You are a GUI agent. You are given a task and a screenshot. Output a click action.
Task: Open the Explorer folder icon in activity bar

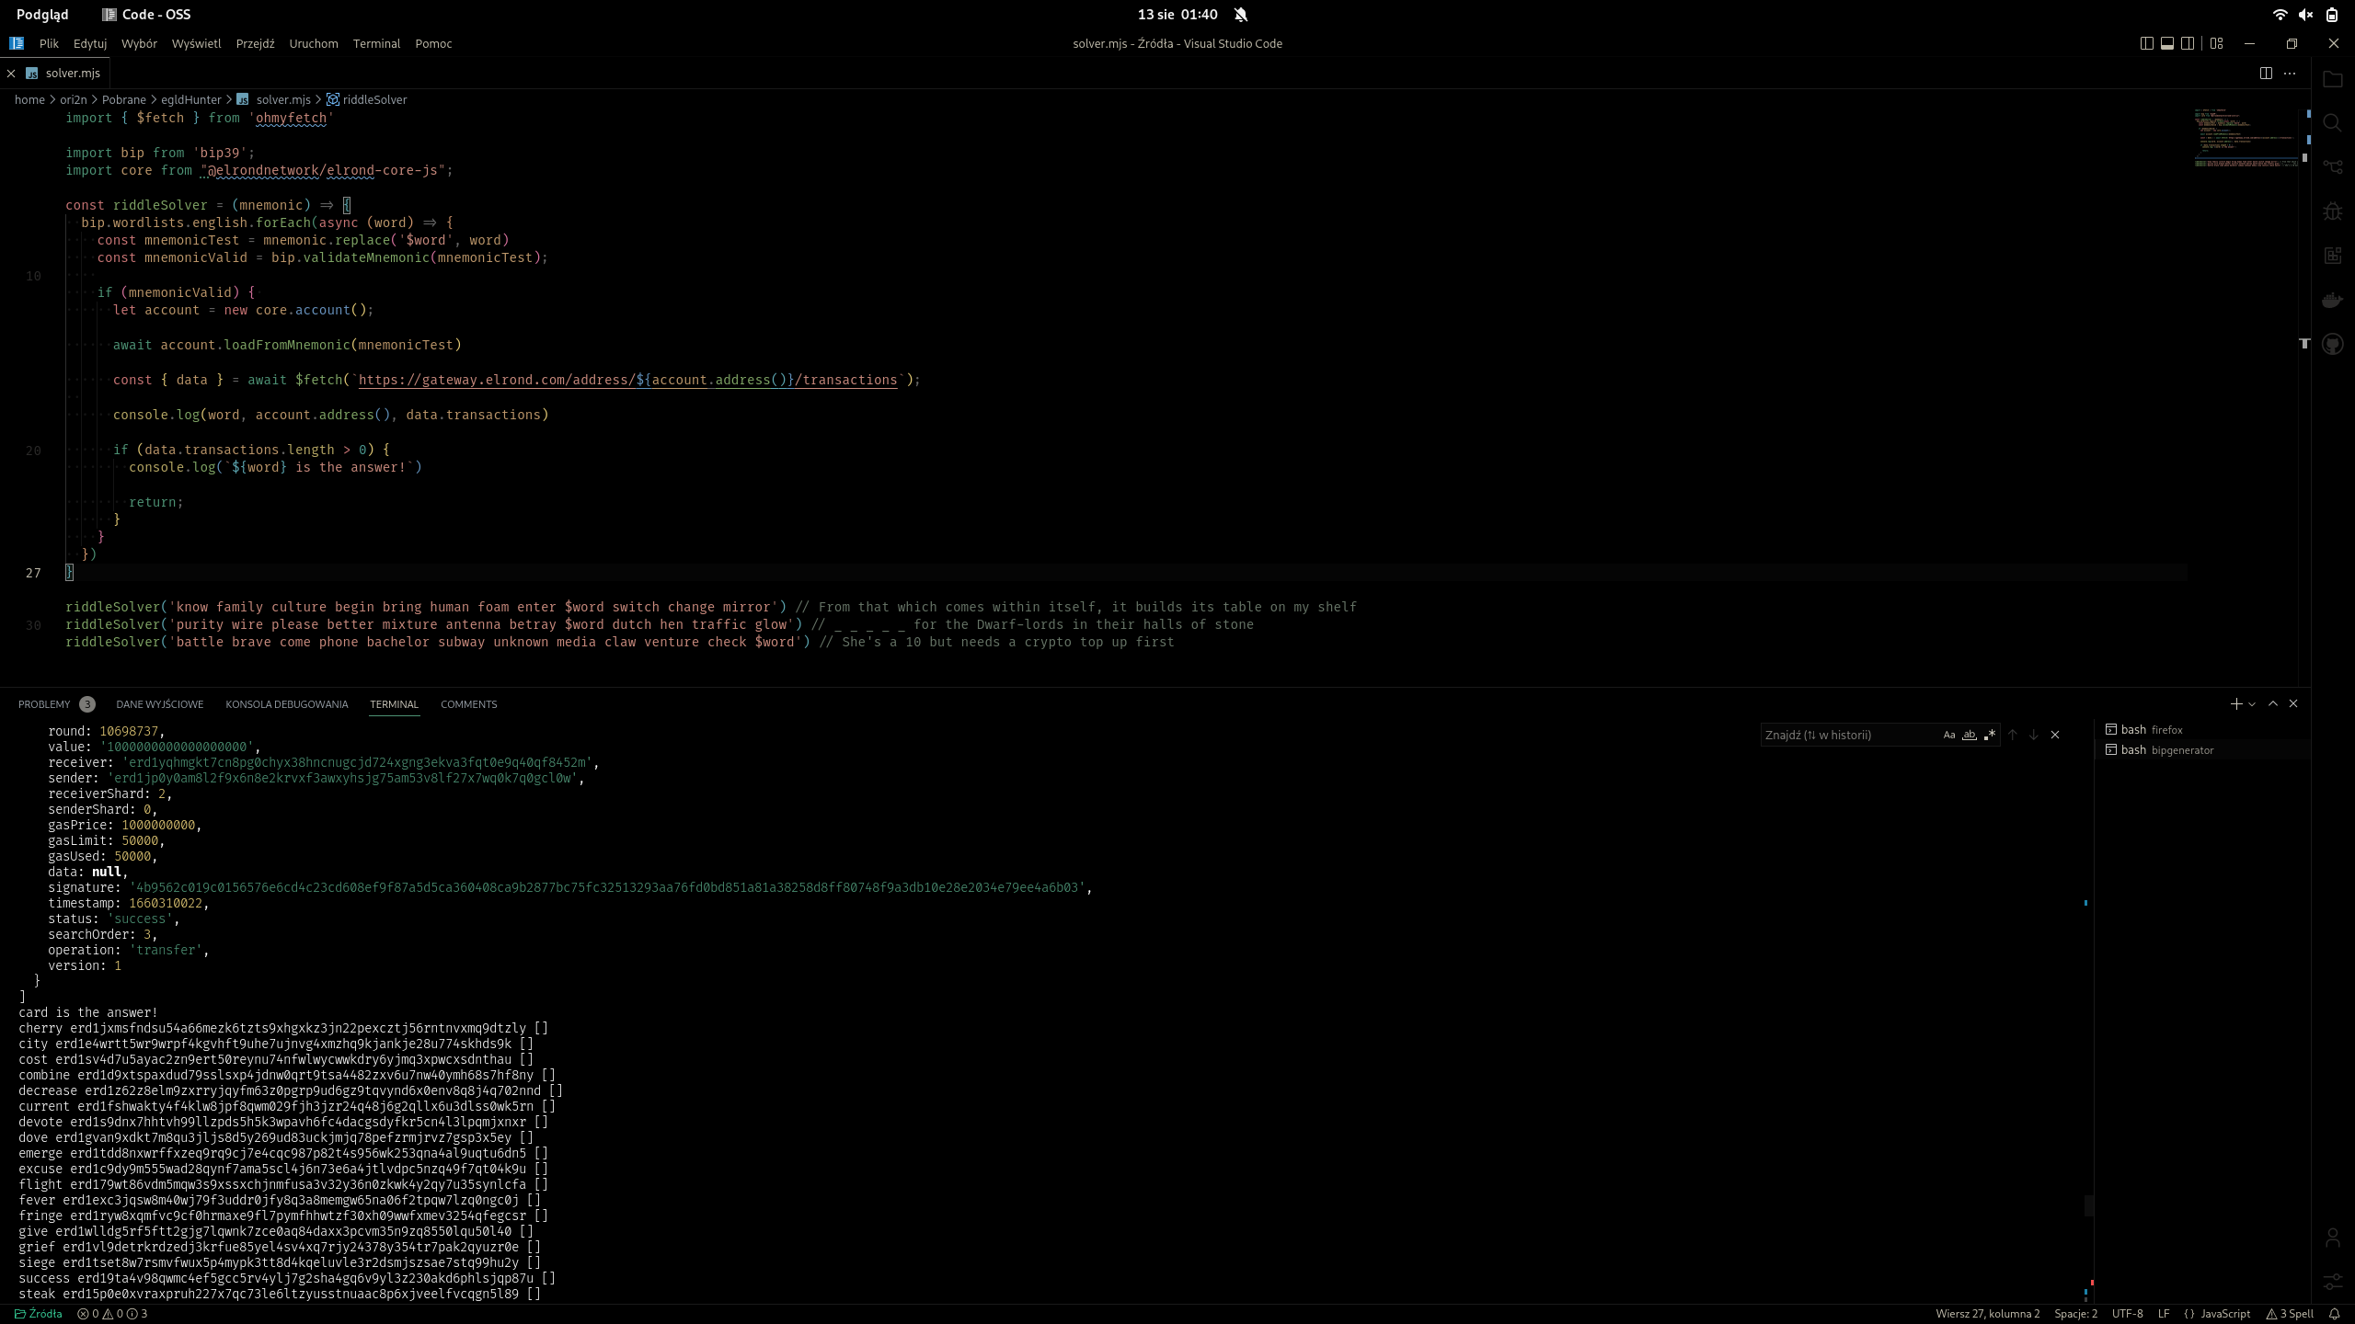2332,79
